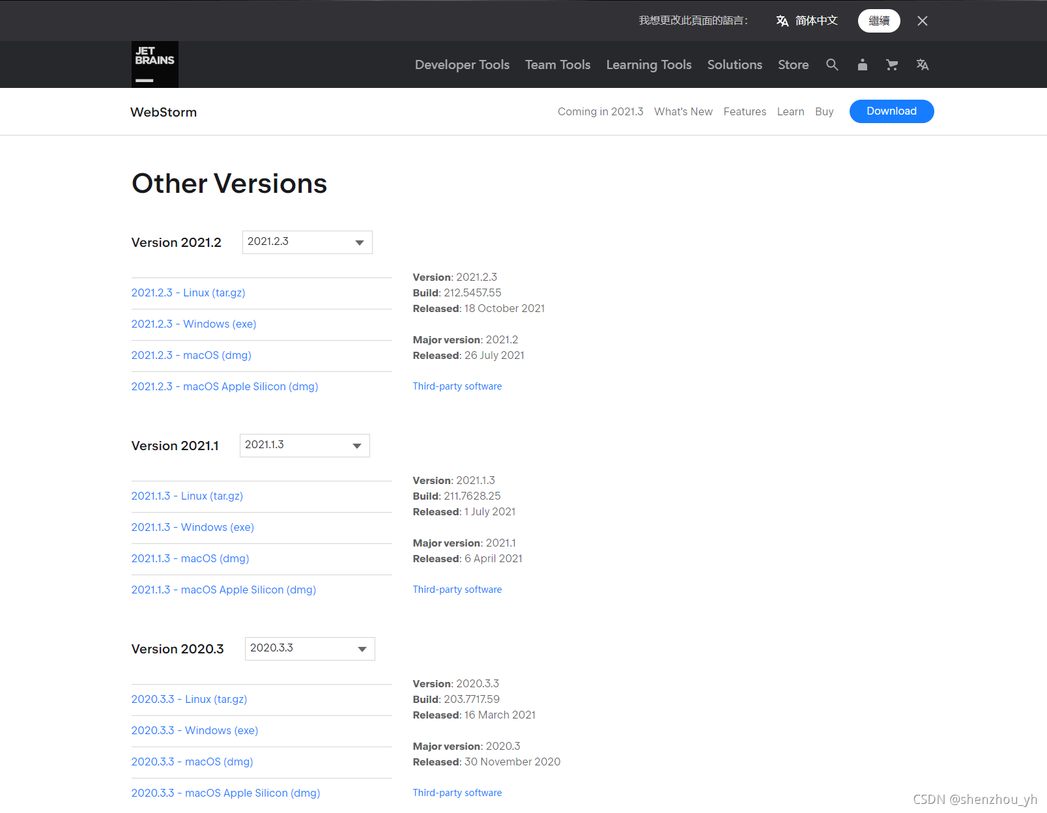Image resolution: width=1047 pixels, height=813 pixels.
Task: Click the Released: 1 July 2021 text
Action: click(x=465, y=511)
